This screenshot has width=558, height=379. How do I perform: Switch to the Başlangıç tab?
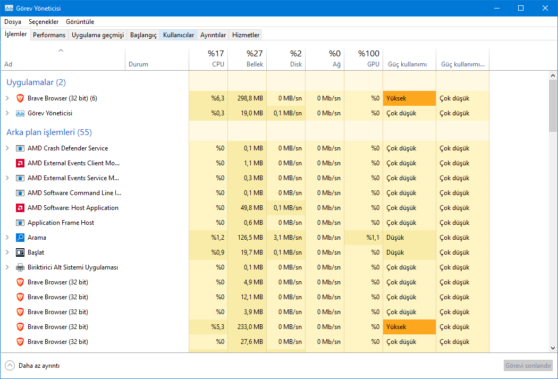tap(143, 35)
